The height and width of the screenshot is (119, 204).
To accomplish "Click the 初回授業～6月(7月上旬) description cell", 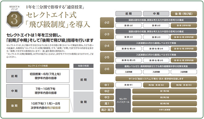I will point(46,76).
